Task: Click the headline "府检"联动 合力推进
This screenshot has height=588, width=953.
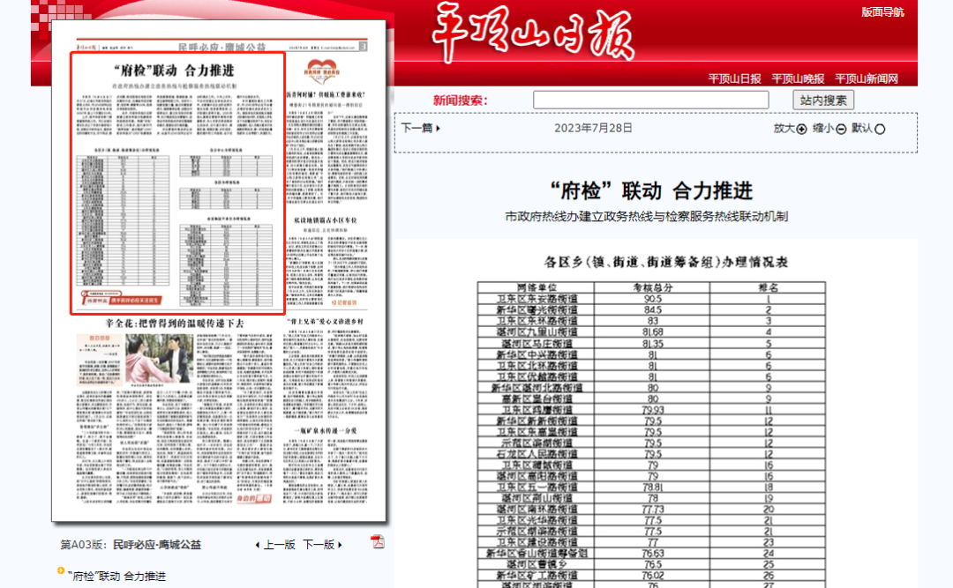Action: pos(651,190)
